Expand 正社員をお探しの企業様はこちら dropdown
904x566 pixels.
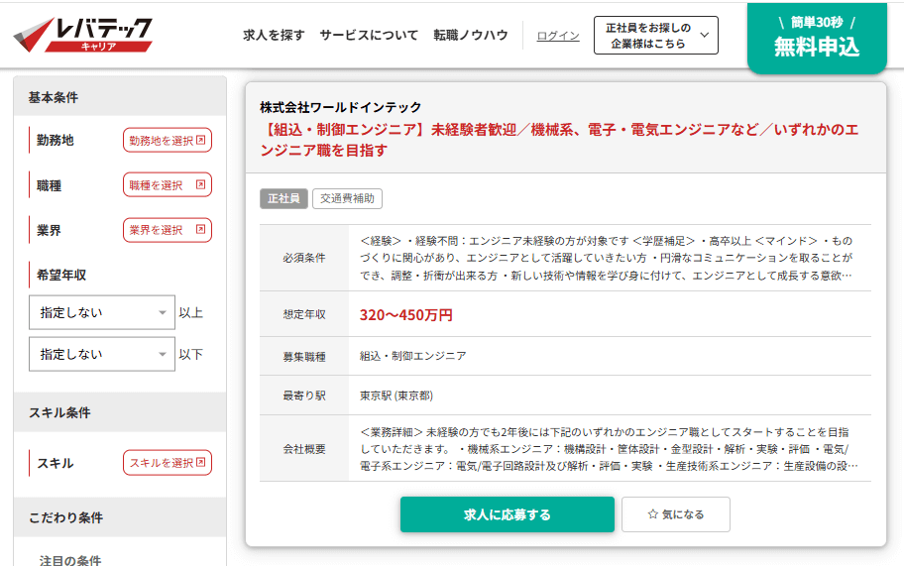[655, 35]
